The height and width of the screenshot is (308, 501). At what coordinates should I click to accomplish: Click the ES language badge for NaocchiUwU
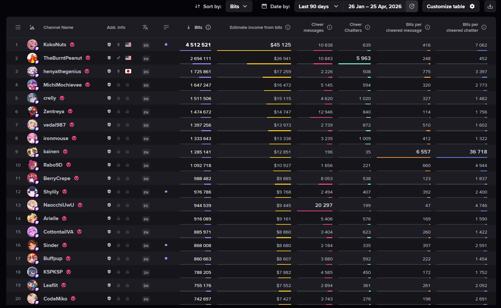coord(146,206)
